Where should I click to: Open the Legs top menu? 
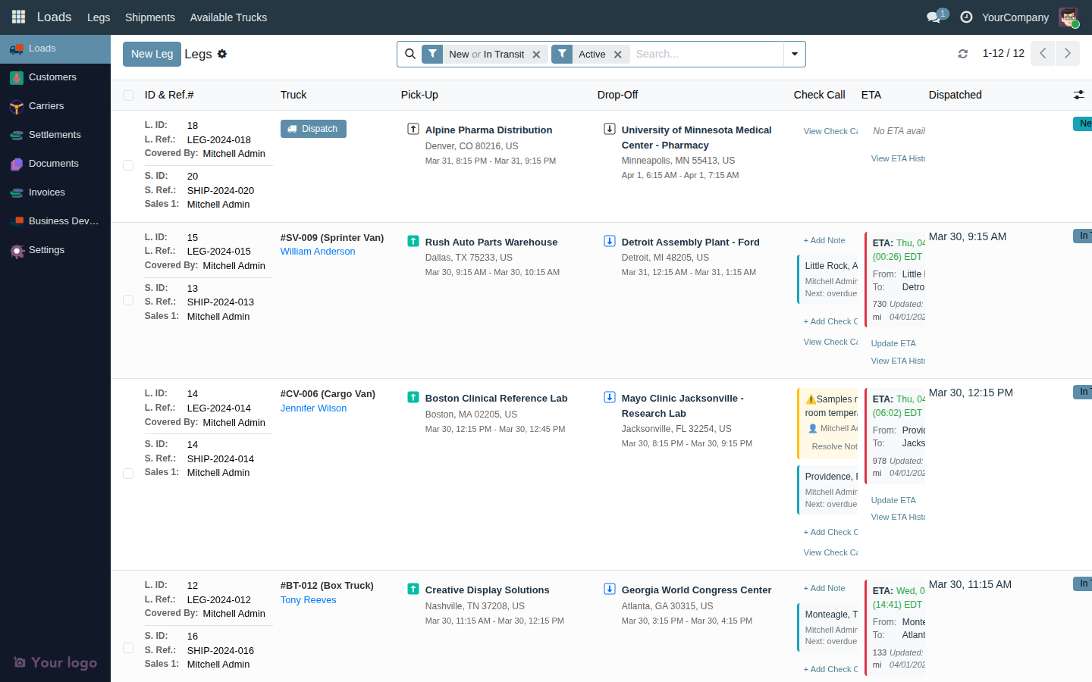pyautogui.click(x=99, y=17)
